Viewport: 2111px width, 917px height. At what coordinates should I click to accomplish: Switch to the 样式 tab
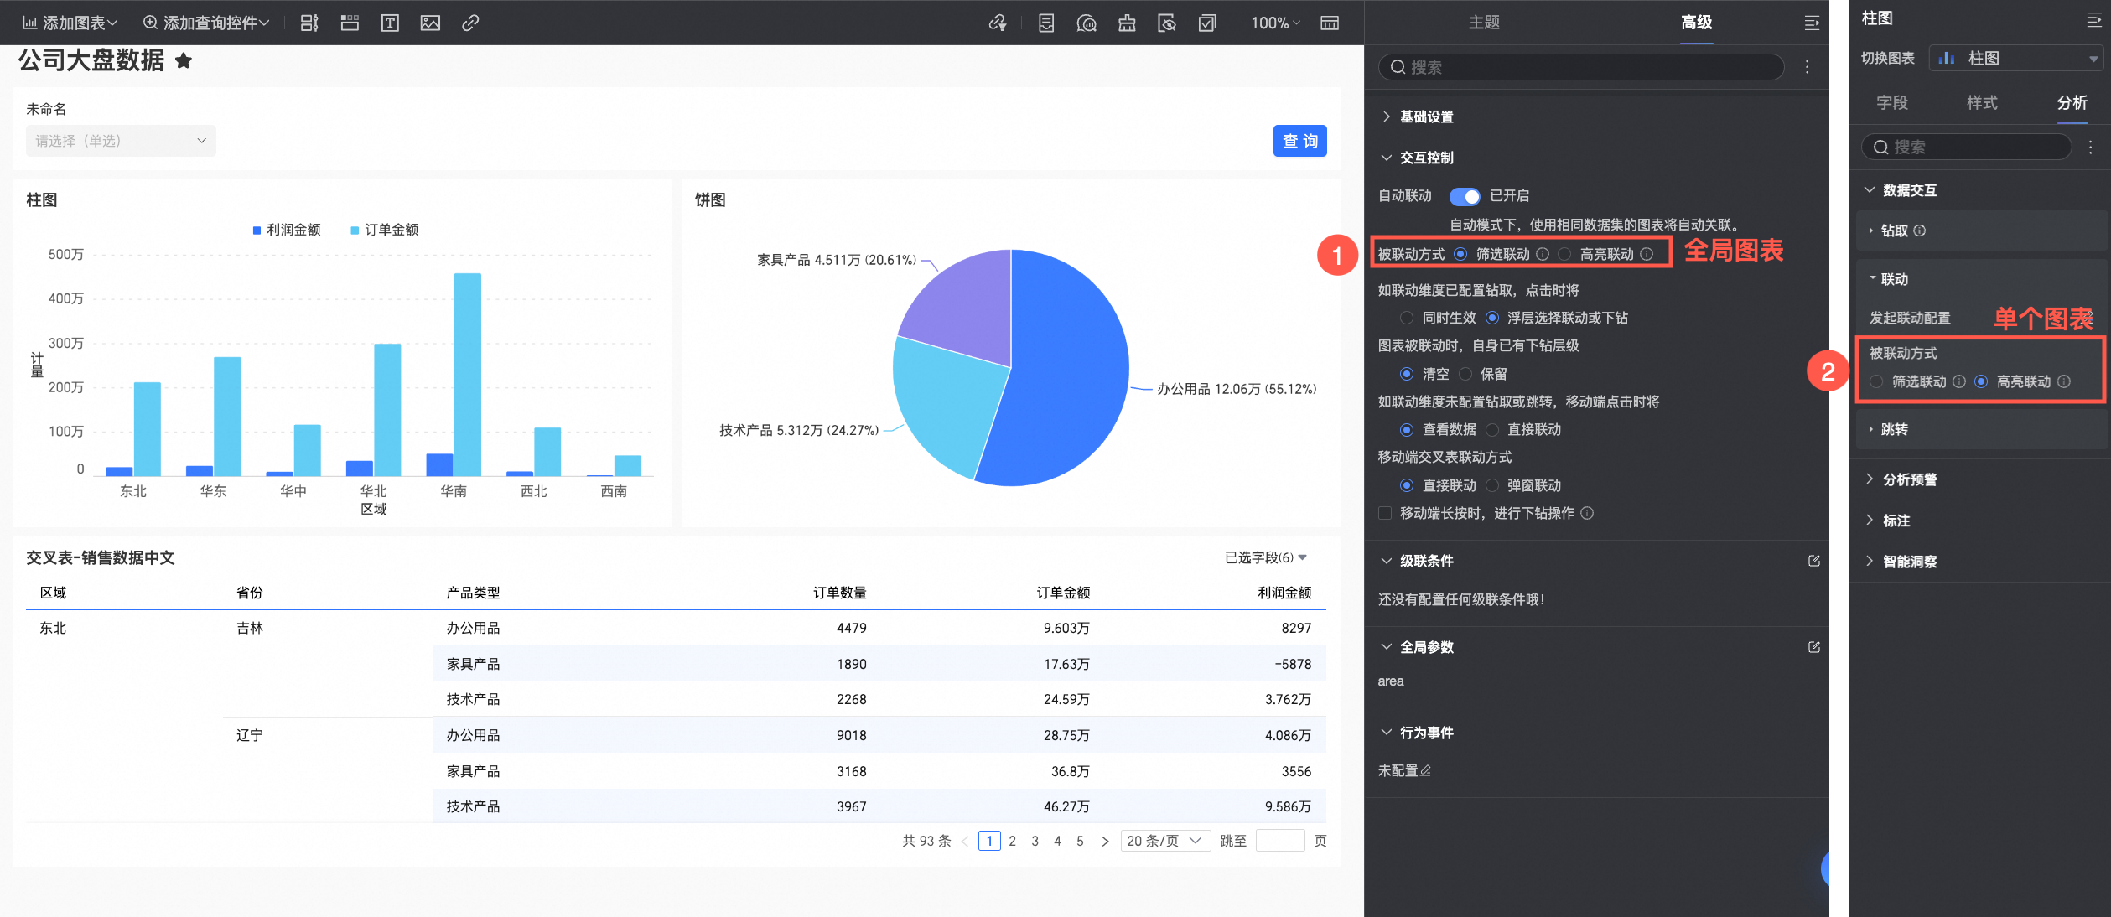1982,102
